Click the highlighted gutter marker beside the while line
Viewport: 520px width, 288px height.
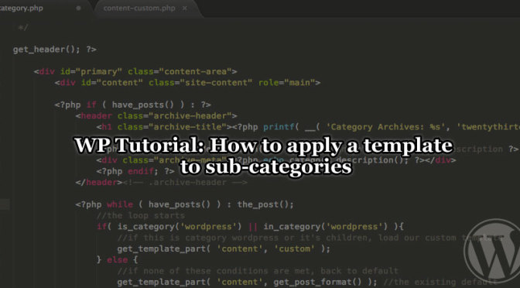[x=5, y=204]
